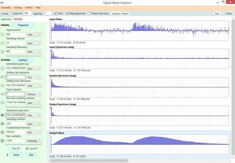Switch to the Periodic tab

pyautogui.click(x=18, y=19)
